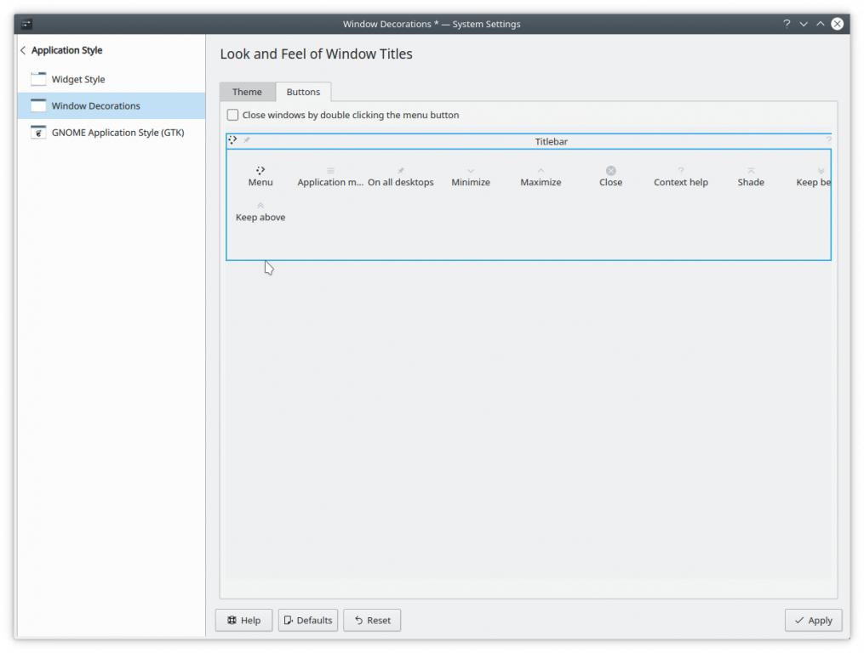Select the Buttons tab
864x653 pixels.
click(x=303, y=92)
